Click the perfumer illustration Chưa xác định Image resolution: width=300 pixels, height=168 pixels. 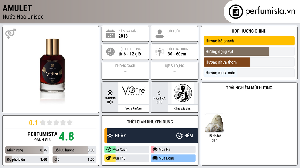(183, 93)
